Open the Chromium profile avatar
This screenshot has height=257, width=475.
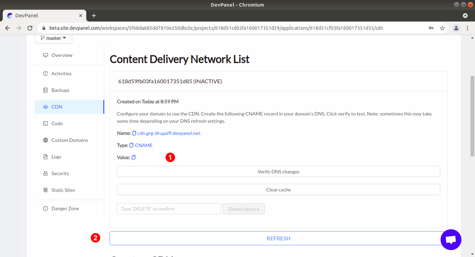456,28
